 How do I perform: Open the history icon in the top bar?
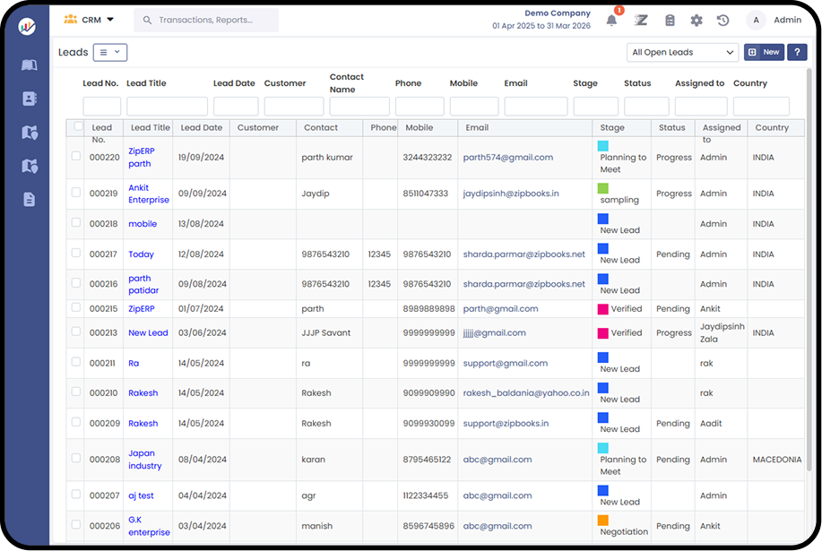(x=722, y=20)
